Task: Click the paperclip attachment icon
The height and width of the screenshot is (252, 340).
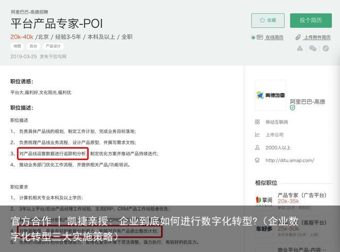Action: pyautogui.click(x=298, y=37)
